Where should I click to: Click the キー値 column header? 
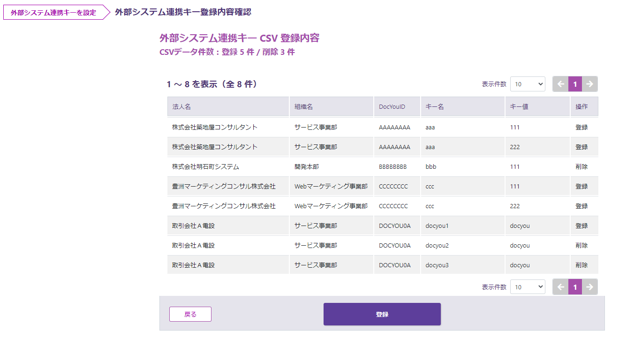tap(519, 106)
